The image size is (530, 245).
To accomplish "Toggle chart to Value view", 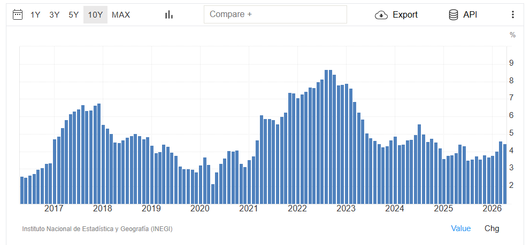I will pyautogui.click(x=460, y=228).
